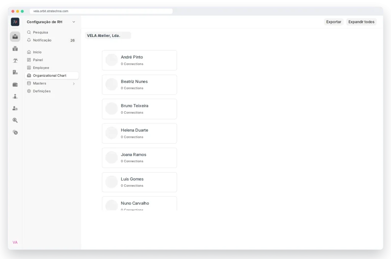391x259 pixels.
Task: Click the HR app logo icon
Action: tap(15, 22)
